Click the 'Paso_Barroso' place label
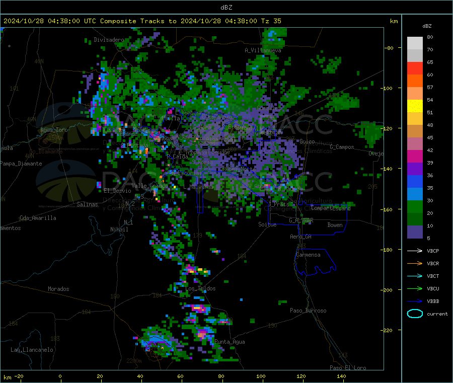 [308, 311]
